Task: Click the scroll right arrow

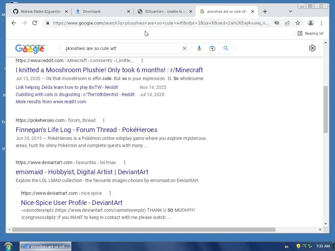Action: 320,230
